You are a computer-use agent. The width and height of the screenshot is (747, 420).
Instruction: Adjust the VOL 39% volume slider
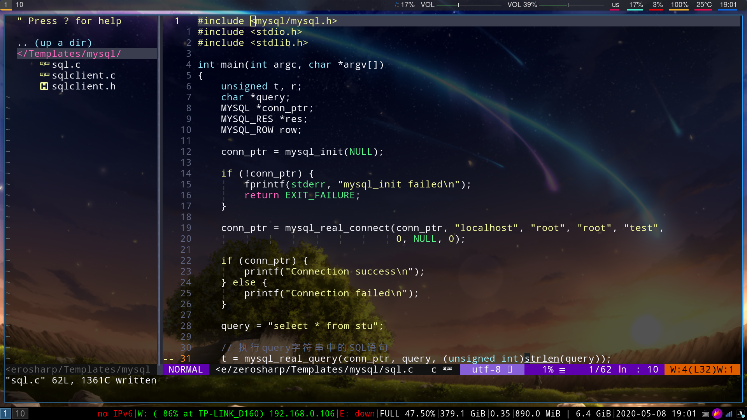coord(568,5)
